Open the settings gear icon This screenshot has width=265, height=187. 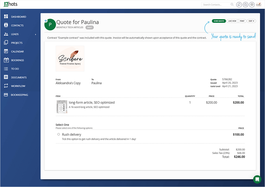click(252, 5)
